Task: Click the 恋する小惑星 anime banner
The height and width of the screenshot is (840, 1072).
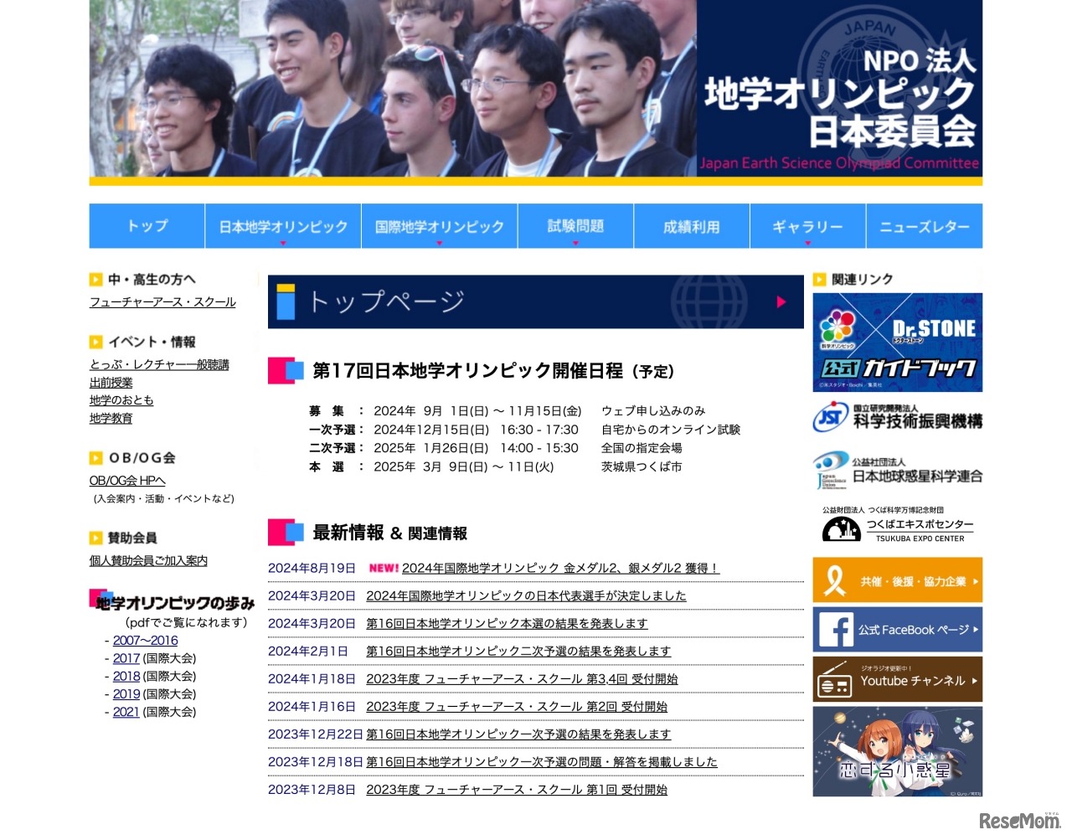Action: tap(897, 751)
